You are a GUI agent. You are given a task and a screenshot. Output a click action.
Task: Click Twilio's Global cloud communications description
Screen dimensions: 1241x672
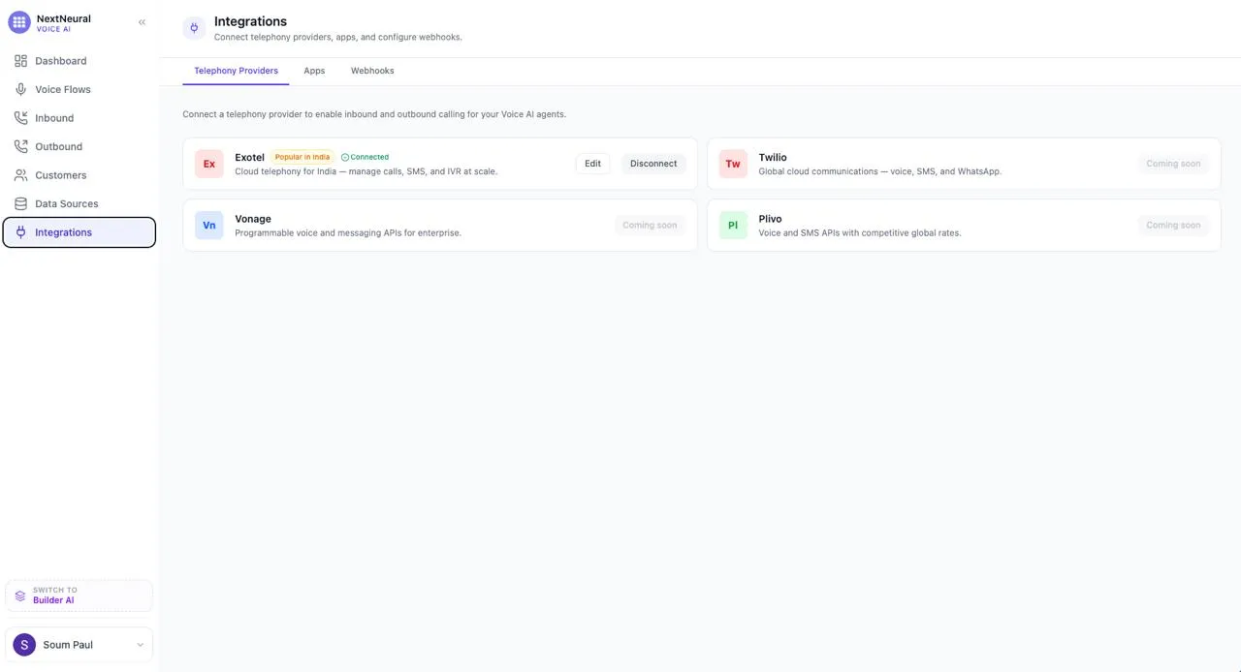pos(880,171)
